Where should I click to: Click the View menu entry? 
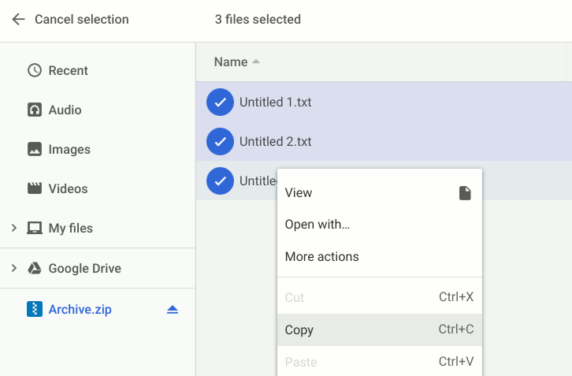pos(299,192)
